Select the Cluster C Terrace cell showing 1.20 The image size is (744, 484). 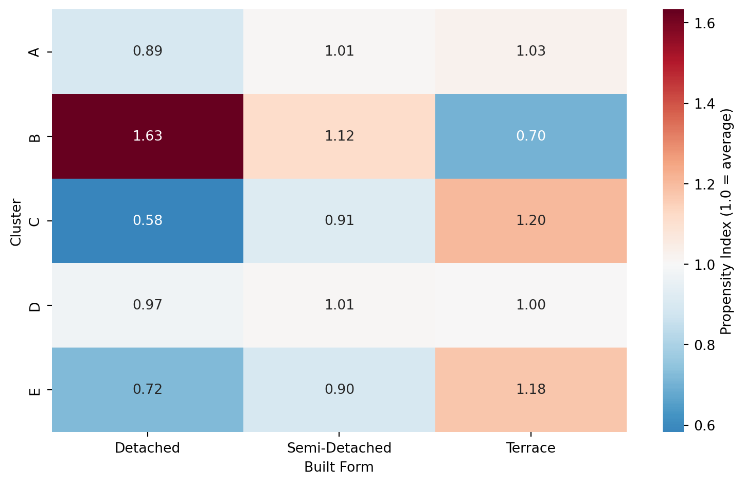click(530, 220)
